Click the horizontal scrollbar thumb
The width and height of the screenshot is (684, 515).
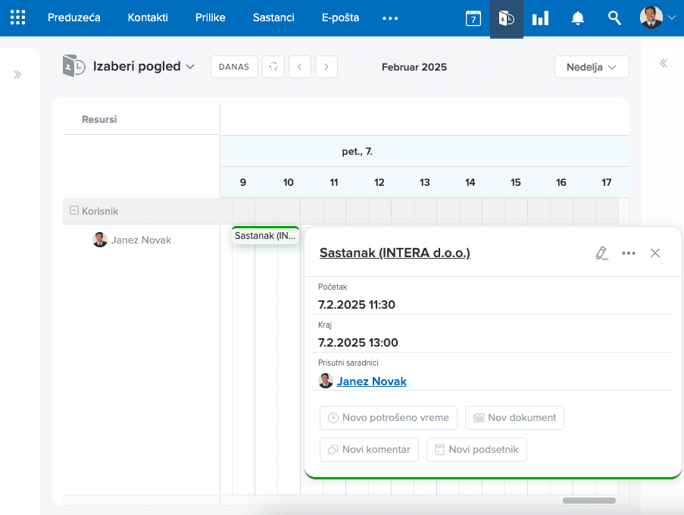click(x=589, y=501)
